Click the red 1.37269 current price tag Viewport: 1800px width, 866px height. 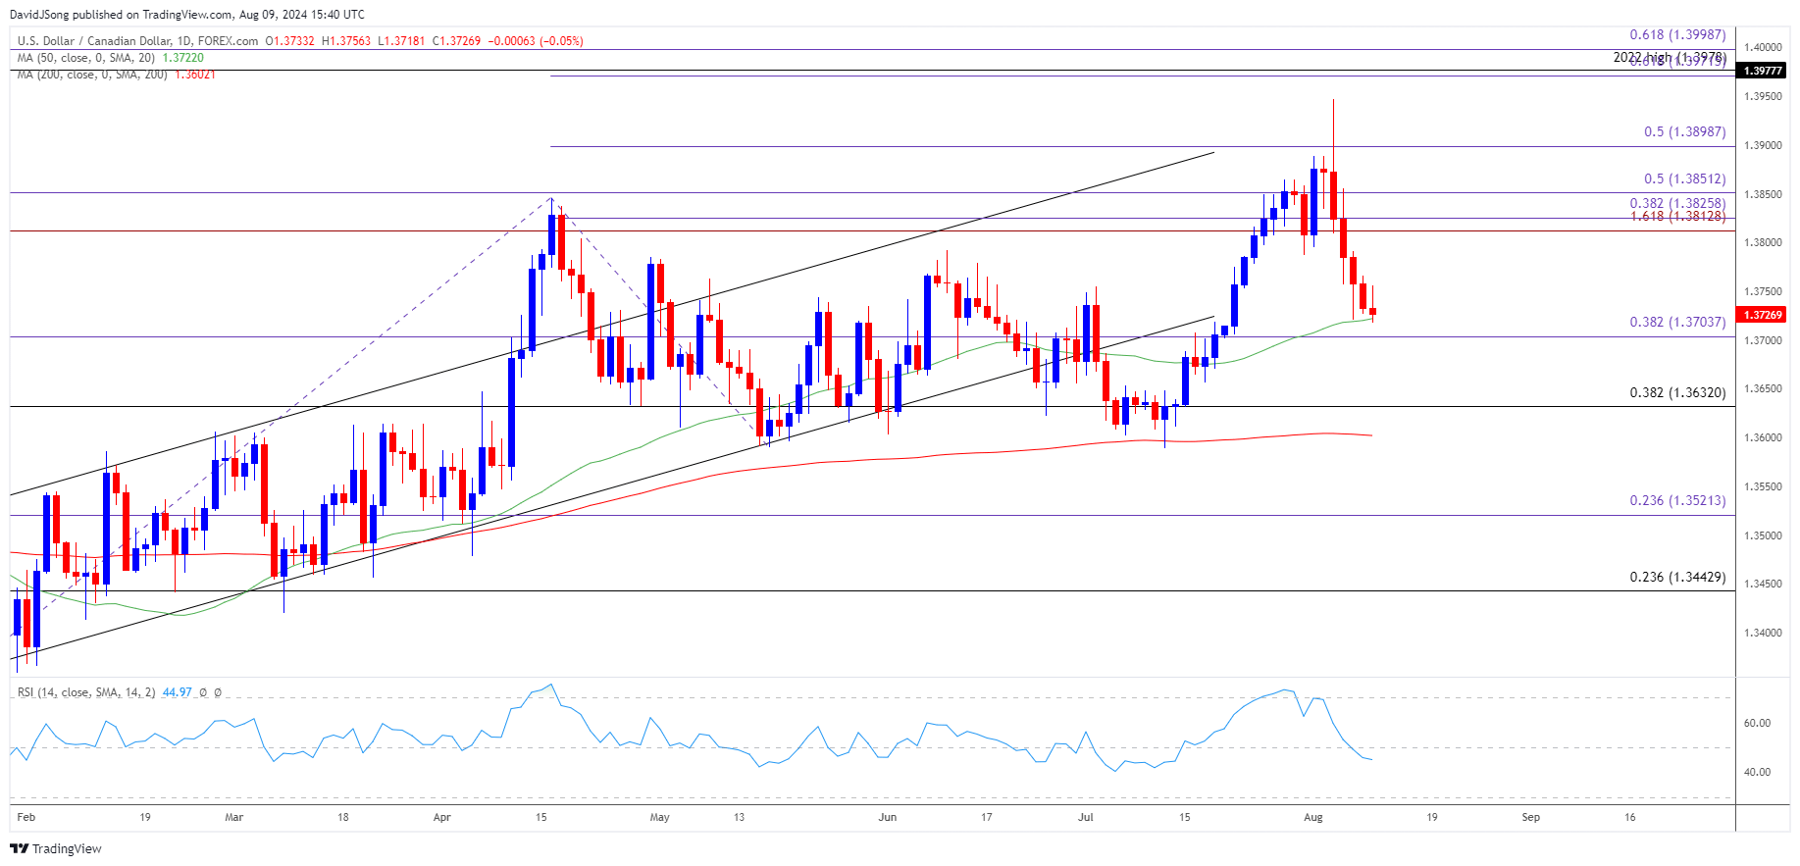click(1762, 315)
